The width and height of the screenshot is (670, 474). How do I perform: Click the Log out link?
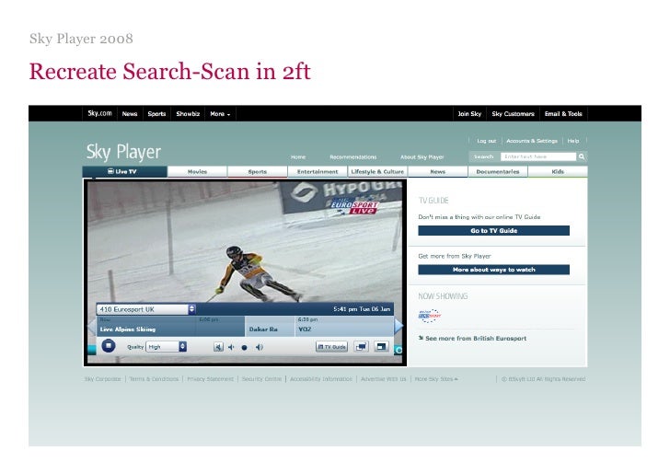tap(487, 141)
